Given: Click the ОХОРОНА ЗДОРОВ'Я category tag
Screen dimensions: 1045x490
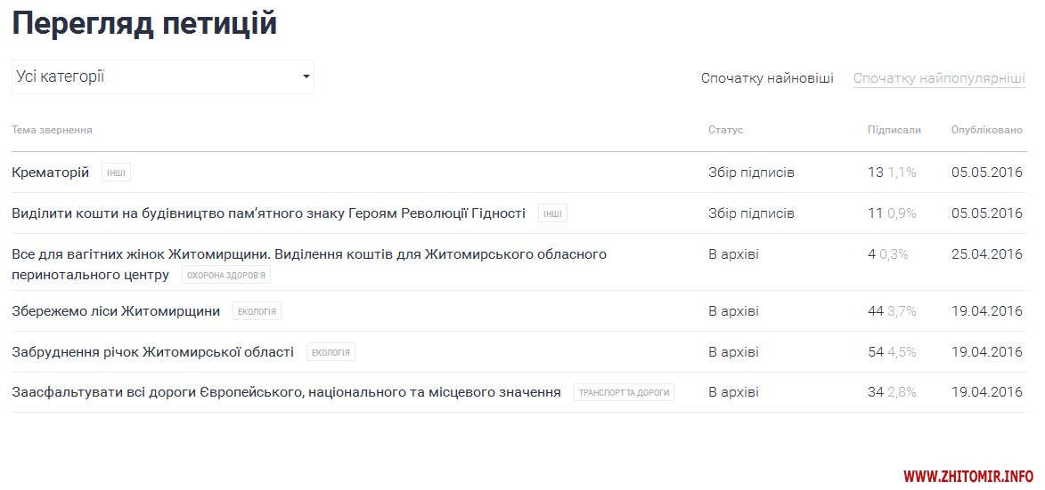Looking at the screenshot, I should pyautogui.click(x=226, y=275).
